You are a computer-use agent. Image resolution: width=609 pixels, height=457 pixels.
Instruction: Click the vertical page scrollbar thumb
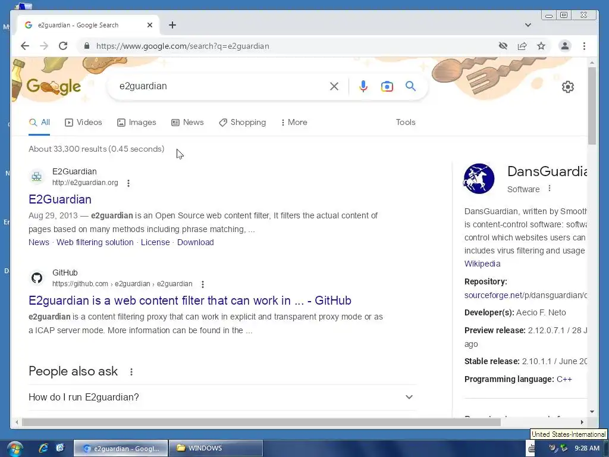592,106
